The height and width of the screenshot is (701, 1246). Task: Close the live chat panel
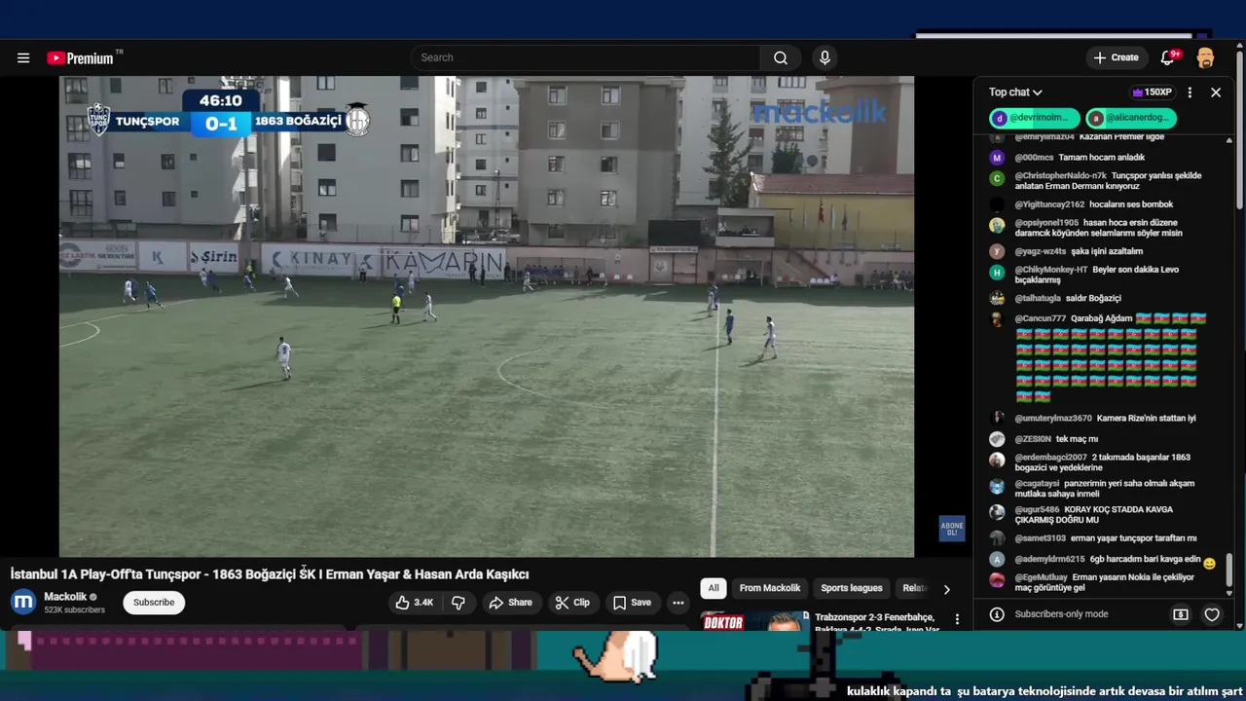[x=1216, y=92]
